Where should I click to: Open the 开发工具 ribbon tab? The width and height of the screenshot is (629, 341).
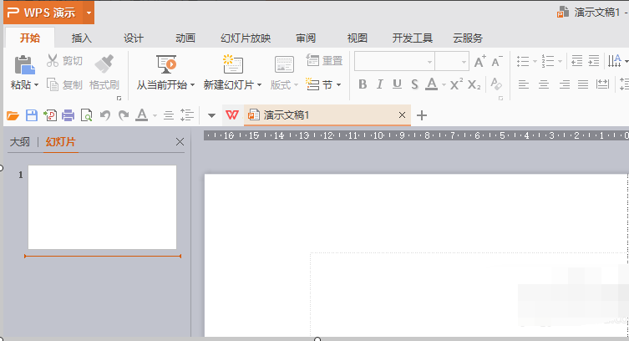click(412, 38)
